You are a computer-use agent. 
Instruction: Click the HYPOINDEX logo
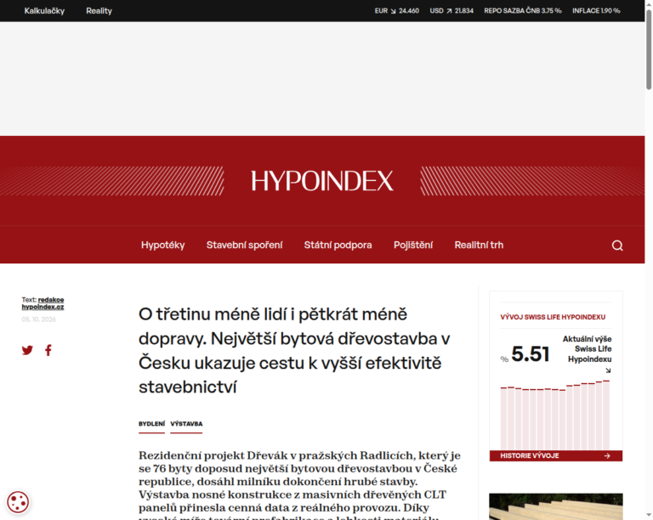point(322,181)
